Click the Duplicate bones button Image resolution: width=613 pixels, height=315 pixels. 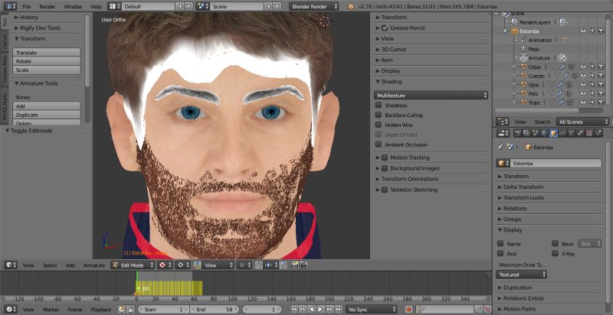tap(47, 115)
